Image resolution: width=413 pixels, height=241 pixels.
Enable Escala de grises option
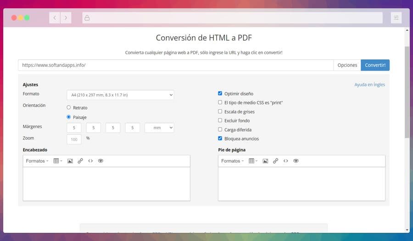pyautogui.click(x=220, y=112)
